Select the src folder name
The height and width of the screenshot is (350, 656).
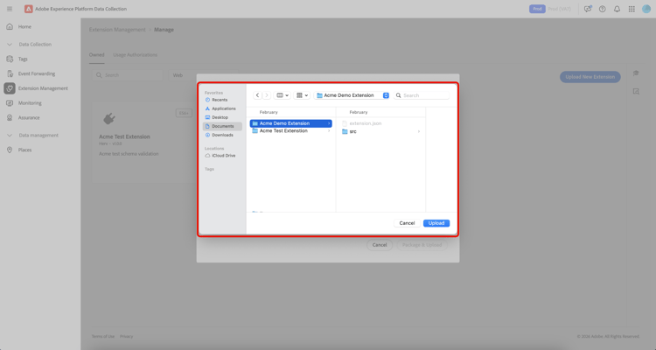(353, 131)
